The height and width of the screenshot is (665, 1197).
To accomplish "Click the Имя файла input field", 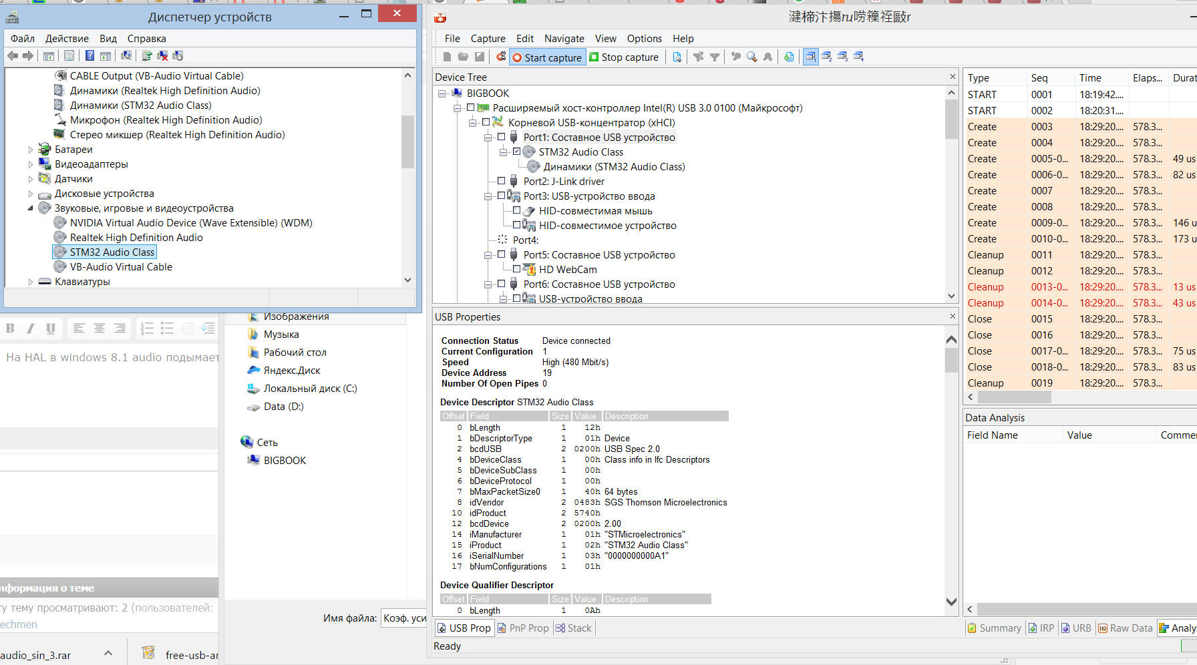I will pyautogui.click(x=405, y=618).
